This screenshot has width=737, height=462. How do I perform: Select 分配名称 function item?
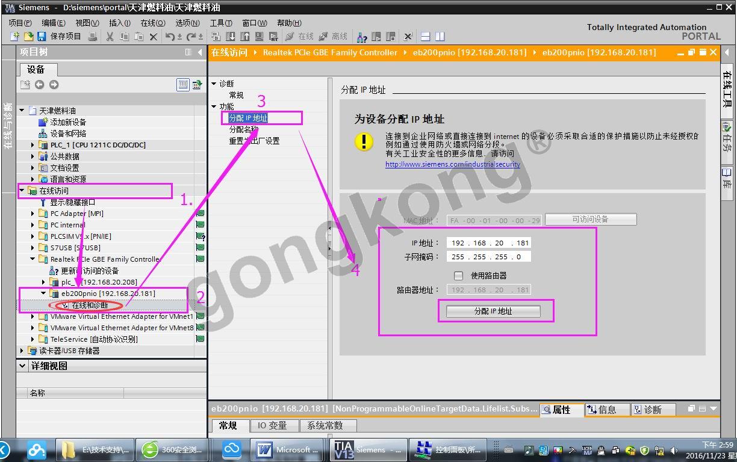click(x=243, y=129)
